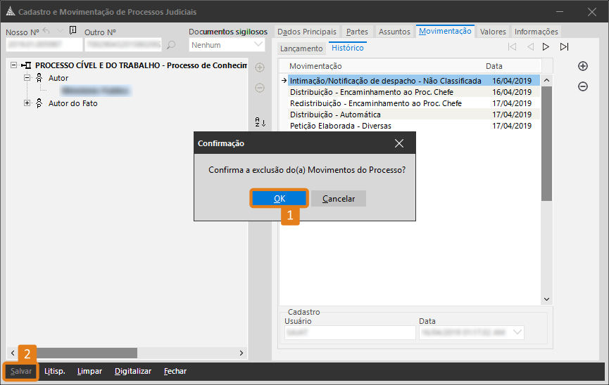Confirm the exclusion by clicking OK
Image resolution: width=609 pixels, height=385 pixels.
click(280, 199)
